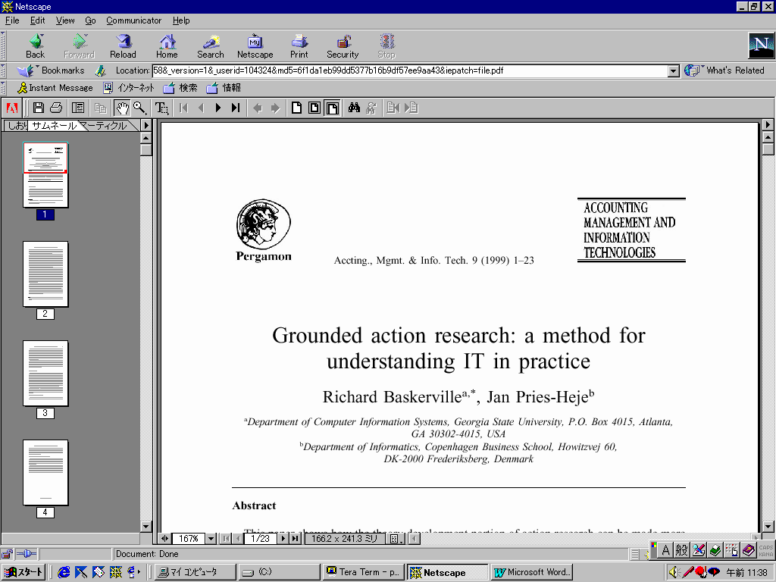Select page 2 thumbnail

(x=45, y=274)
